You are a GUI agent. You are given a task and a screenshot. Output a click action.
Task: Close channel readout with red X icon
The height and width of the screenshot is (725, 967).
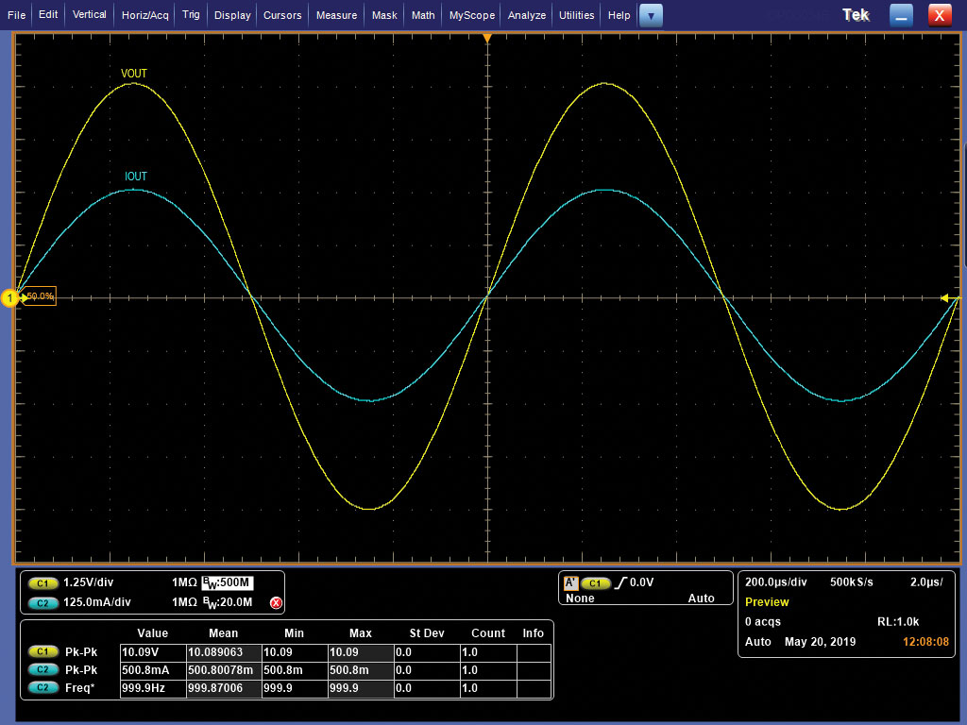(x=277, y=603)
